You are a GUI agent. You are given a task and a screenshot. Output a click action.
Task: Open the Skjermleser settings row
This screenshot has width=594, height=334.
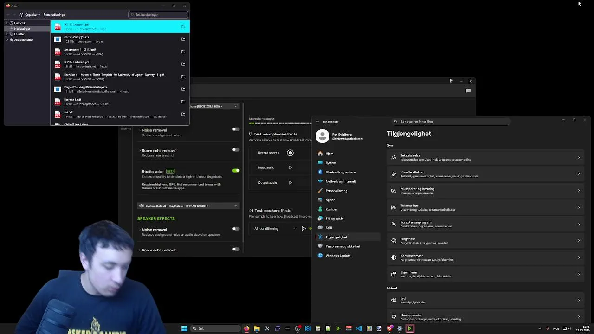(486, 274)
